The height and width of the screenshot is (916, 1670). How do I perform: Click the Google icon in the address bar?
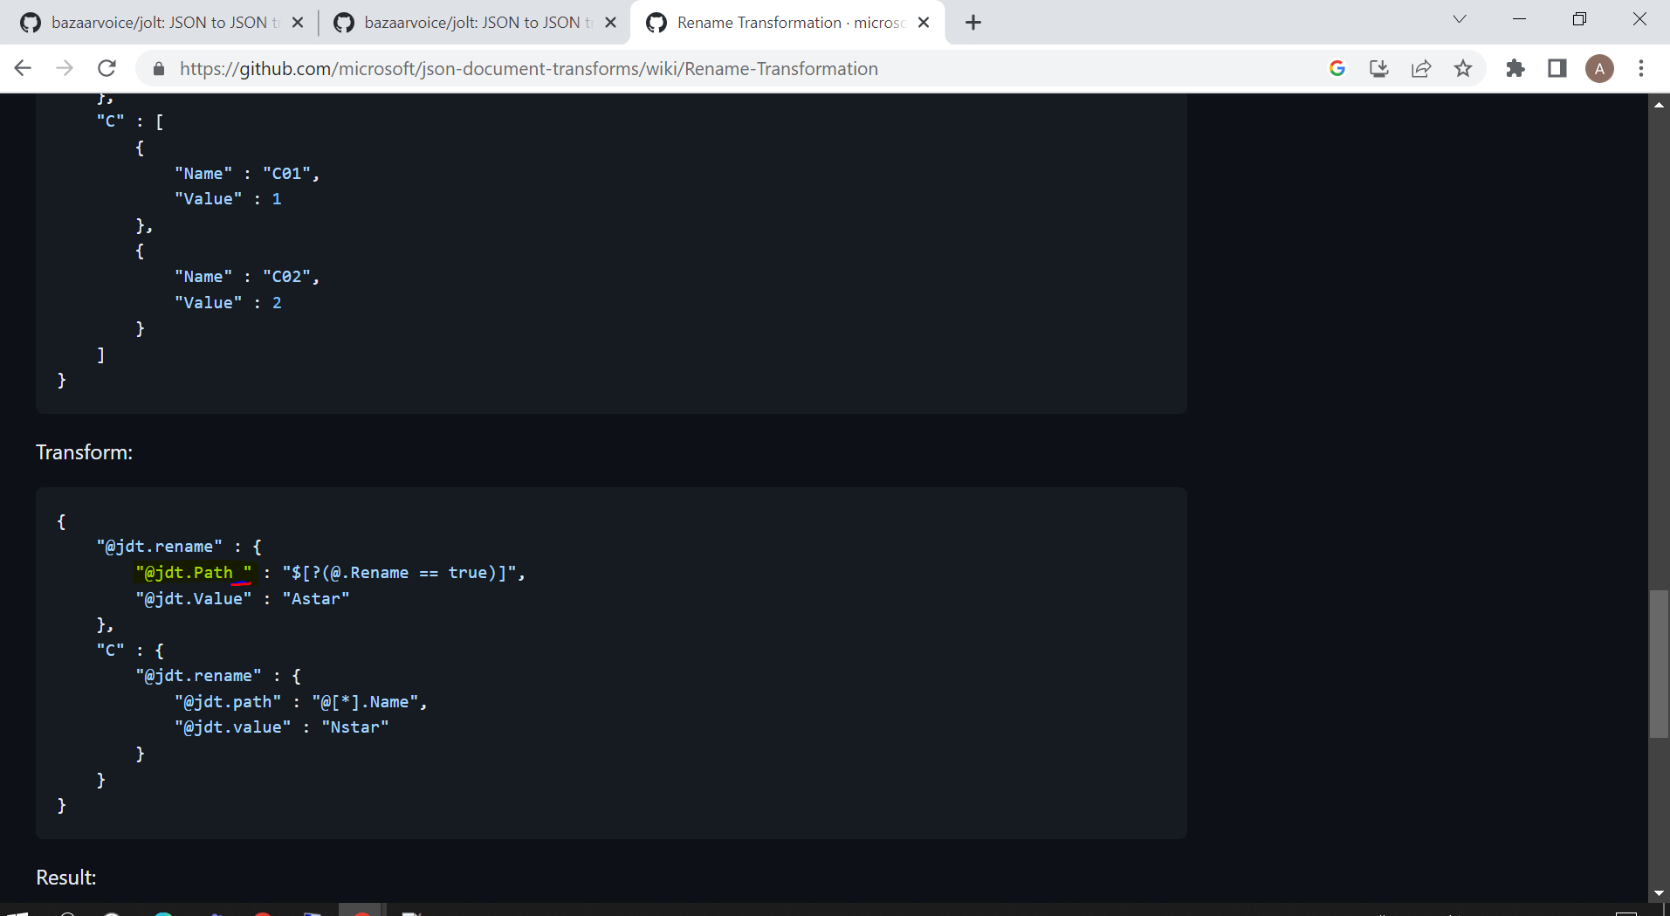tap(1337, 68)
